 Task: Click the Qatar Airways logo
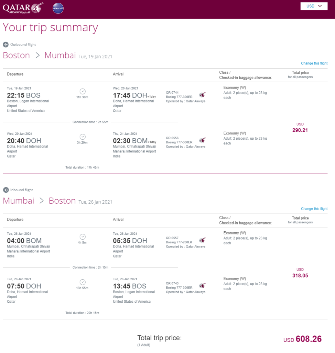[23, 8]
